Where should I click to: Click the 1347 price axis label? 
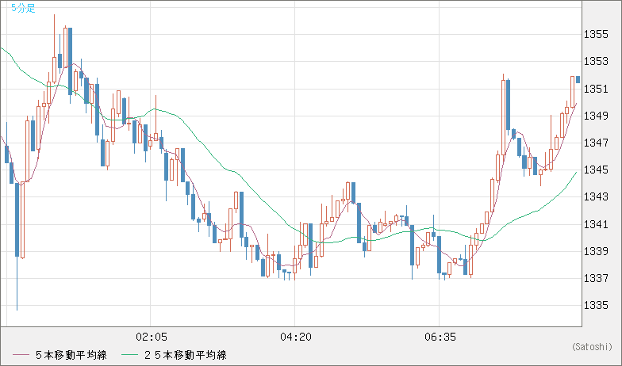click(596, 143)
